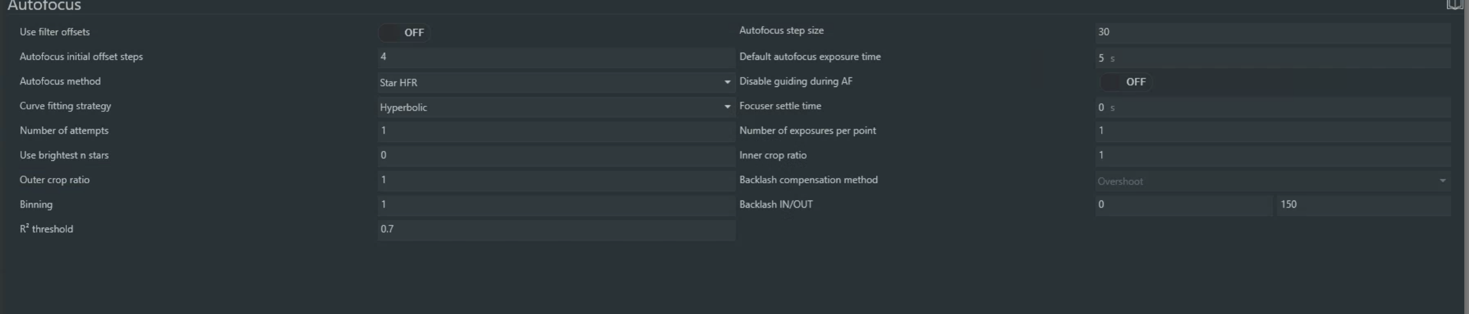The height and width of the screenshot is (314, 1469).
Task: Open the Autofocus documentation book icon
Action: pyautogui.click(x=1454, y=5)
